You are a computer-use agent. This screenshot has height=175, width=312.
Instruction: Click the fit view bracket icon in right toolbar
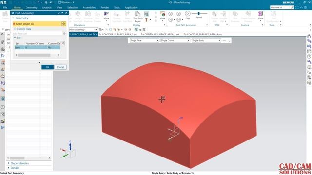[309, 52]
